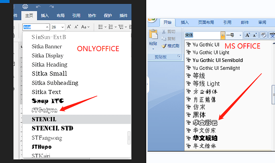This screenshot has width=275, height=163.
Task: Open the 一号 font size dropdown
Action: coord(240,35)
